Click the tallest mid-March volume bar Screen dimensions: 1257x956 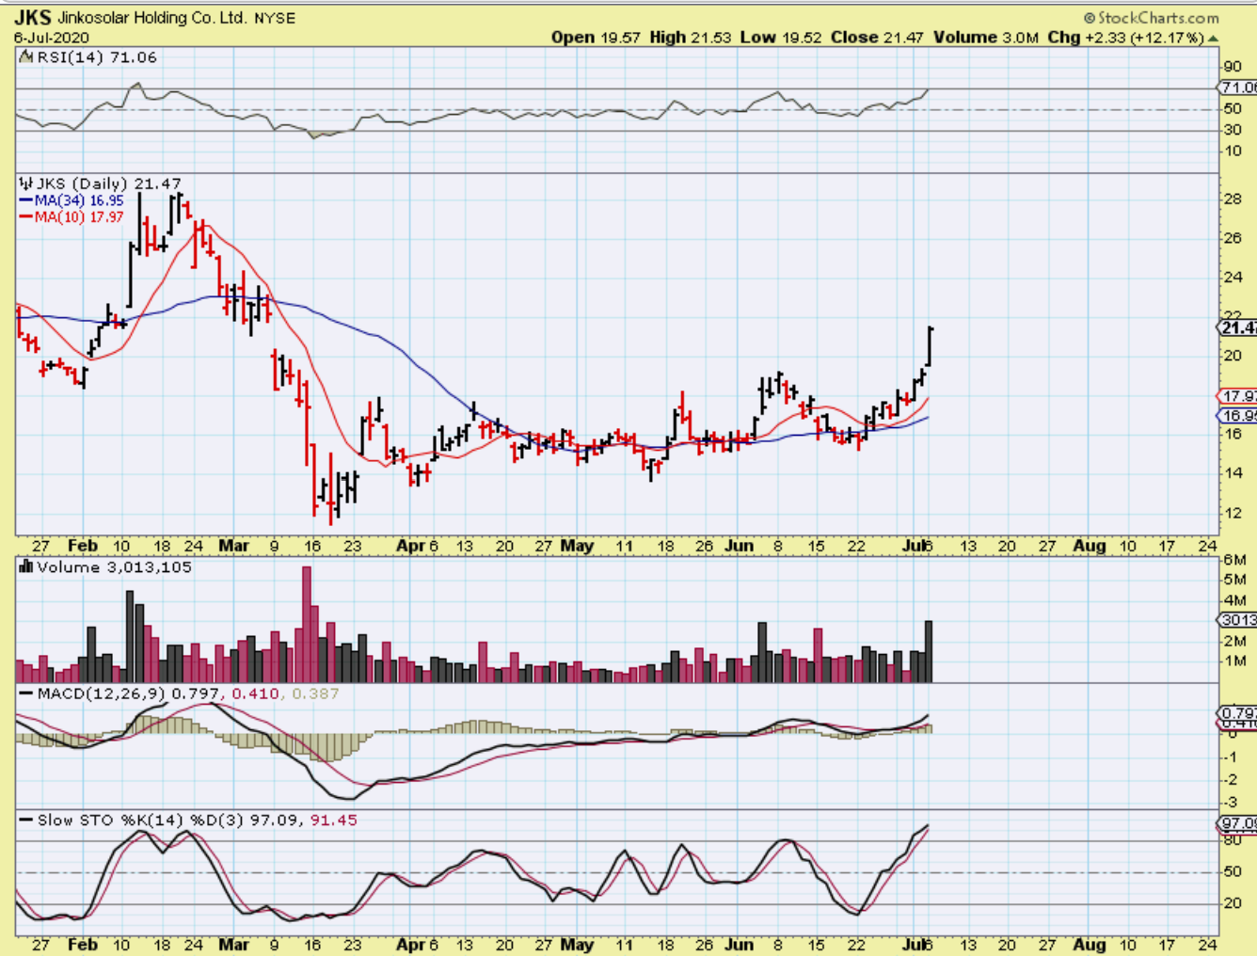306,624
